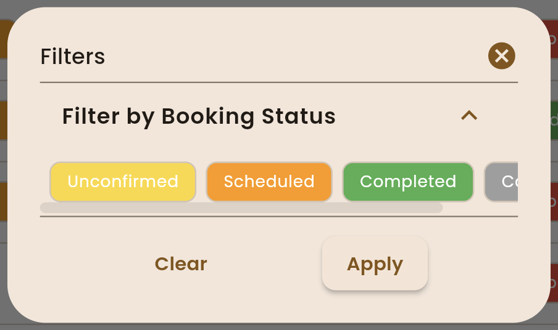558x330 pixels.
Task: Click the green item behind dialog's right edge
Action: pyautogui.click(x=554, y=120)
